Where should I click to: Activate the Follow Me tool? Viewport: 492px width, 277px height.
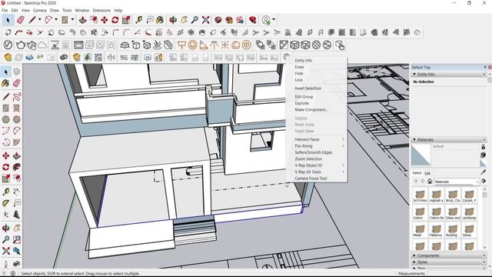(17, 167)
